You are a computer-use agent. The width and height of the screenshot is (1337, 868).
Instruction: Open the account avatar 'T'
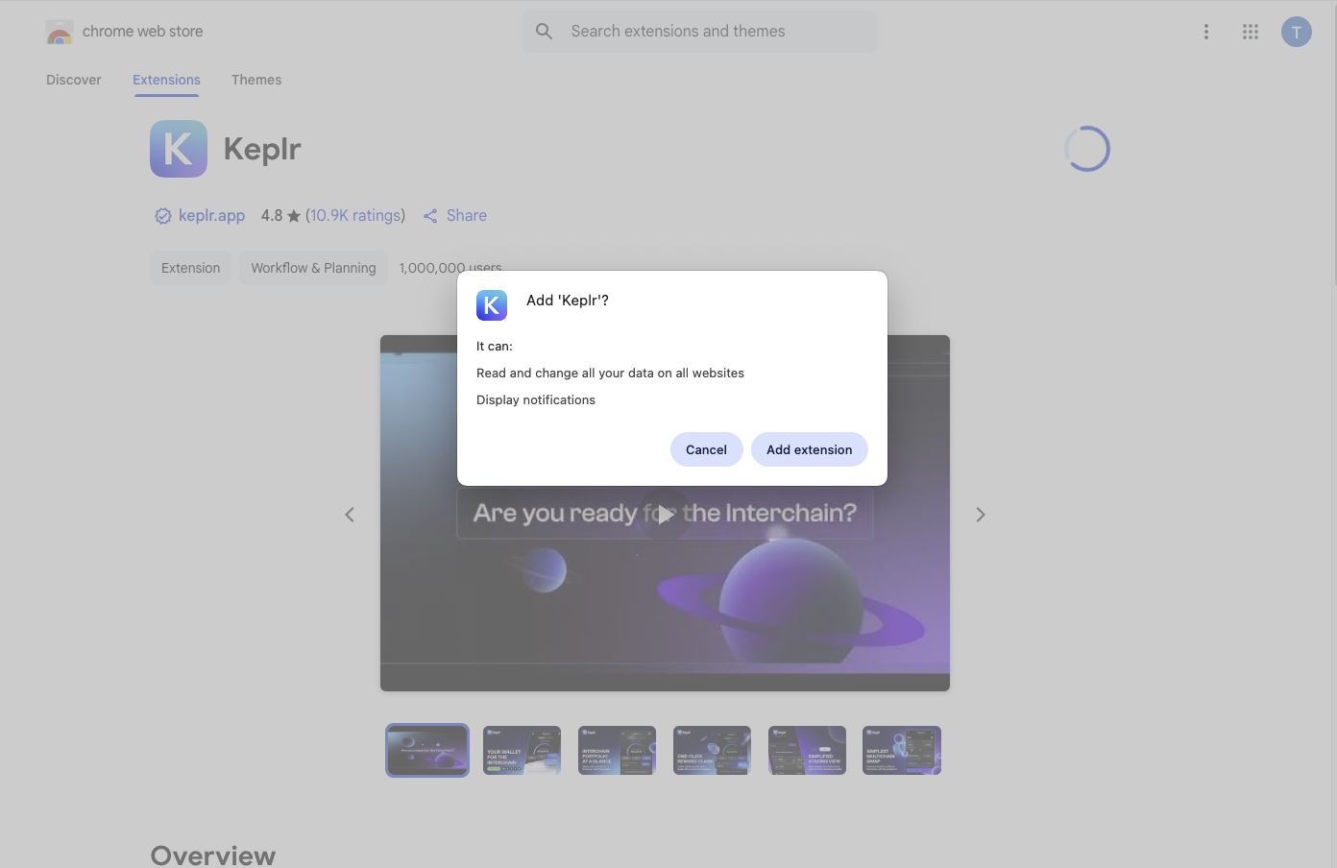click(x=1297, y=32)
